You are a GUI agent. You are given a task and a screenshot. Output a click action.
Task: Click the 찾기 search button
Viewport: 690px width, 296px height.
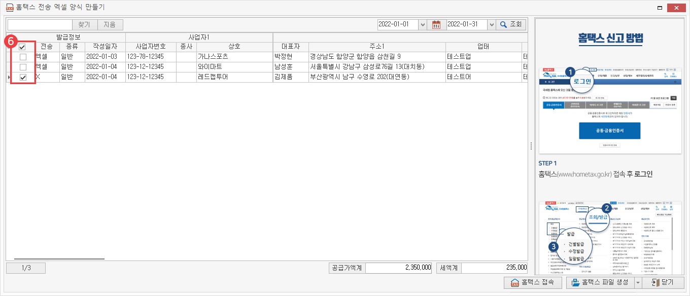pos(85,24)
